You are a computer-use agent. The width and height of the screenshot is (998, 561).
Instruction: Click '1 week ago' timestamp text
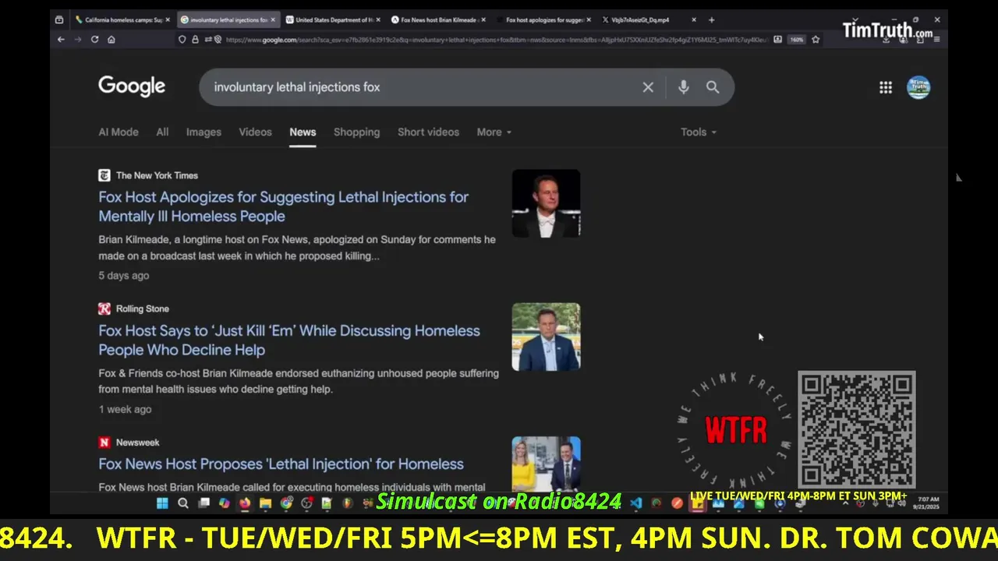(x=125, y=409)
